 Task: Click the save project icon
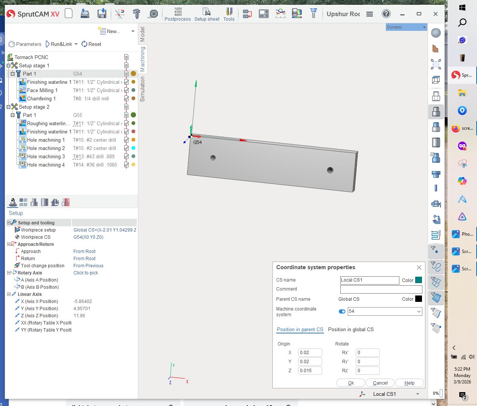[102, 14]
